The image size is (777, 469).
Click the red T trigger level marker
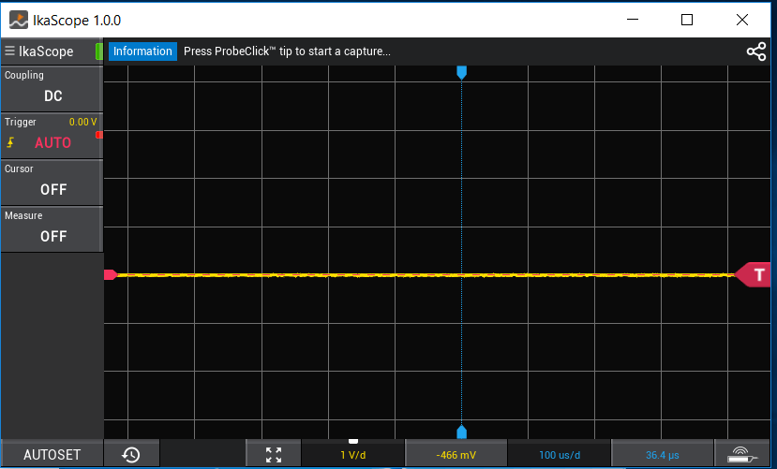(x=755, y=274)
